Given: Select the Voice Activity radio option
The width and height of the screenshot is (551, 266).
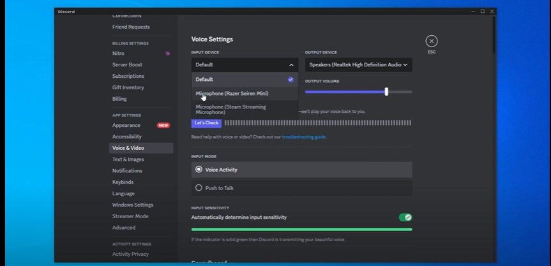Looking at the screenshot, I should (x=301, y=170).
